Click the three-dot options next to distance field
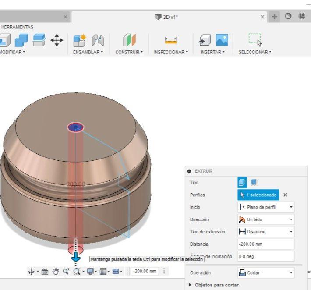This screenshot has height=290, width=311. 164,271
